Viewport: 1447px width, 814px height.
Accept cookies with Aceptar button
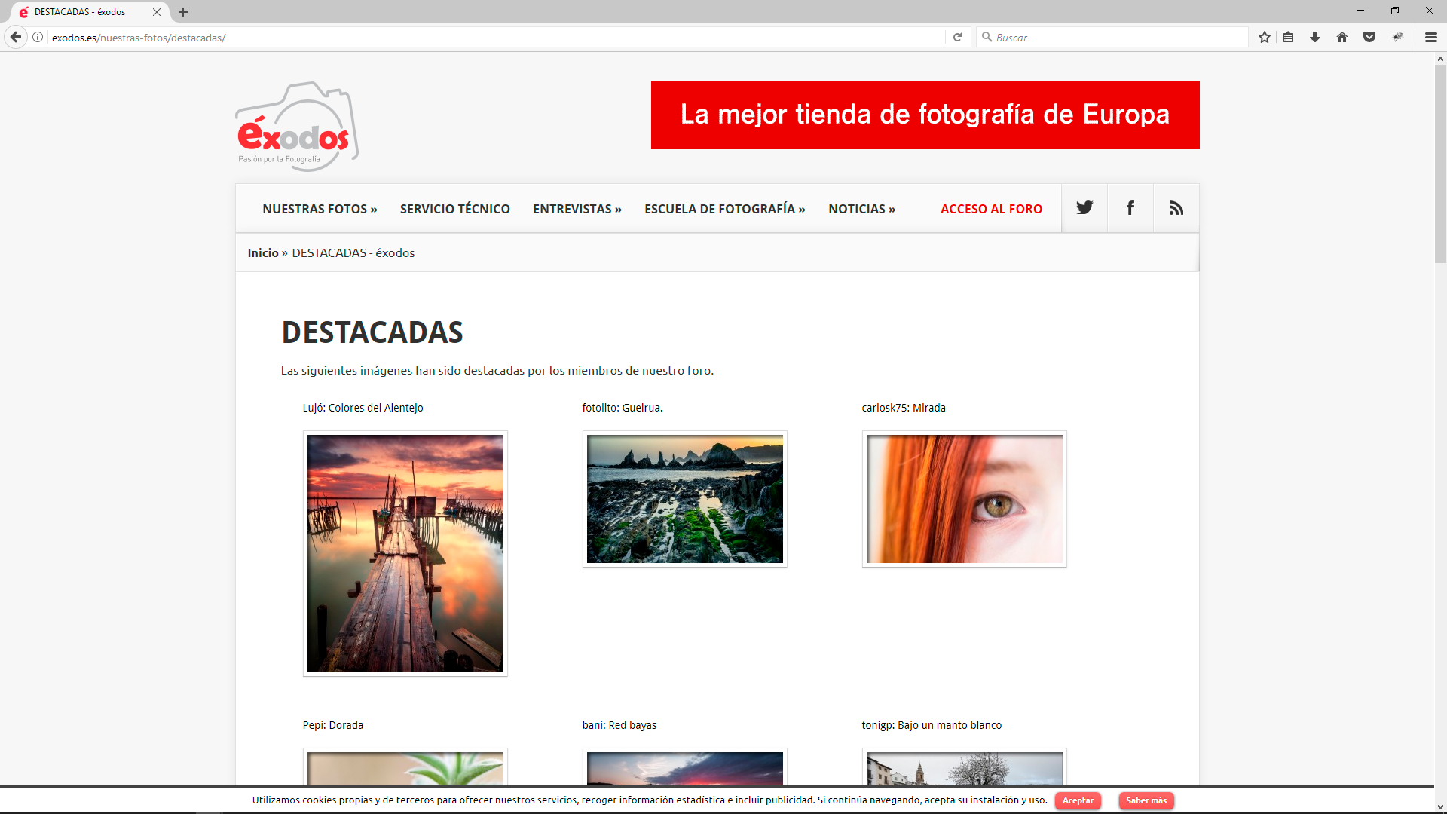[1078, 800]
